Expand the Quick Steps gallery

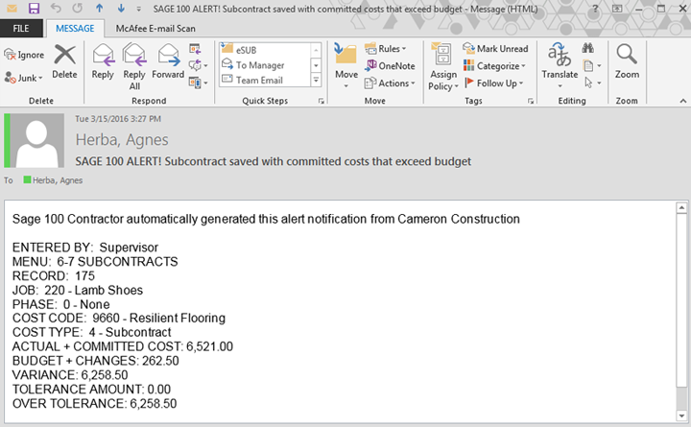coord(316,81)
